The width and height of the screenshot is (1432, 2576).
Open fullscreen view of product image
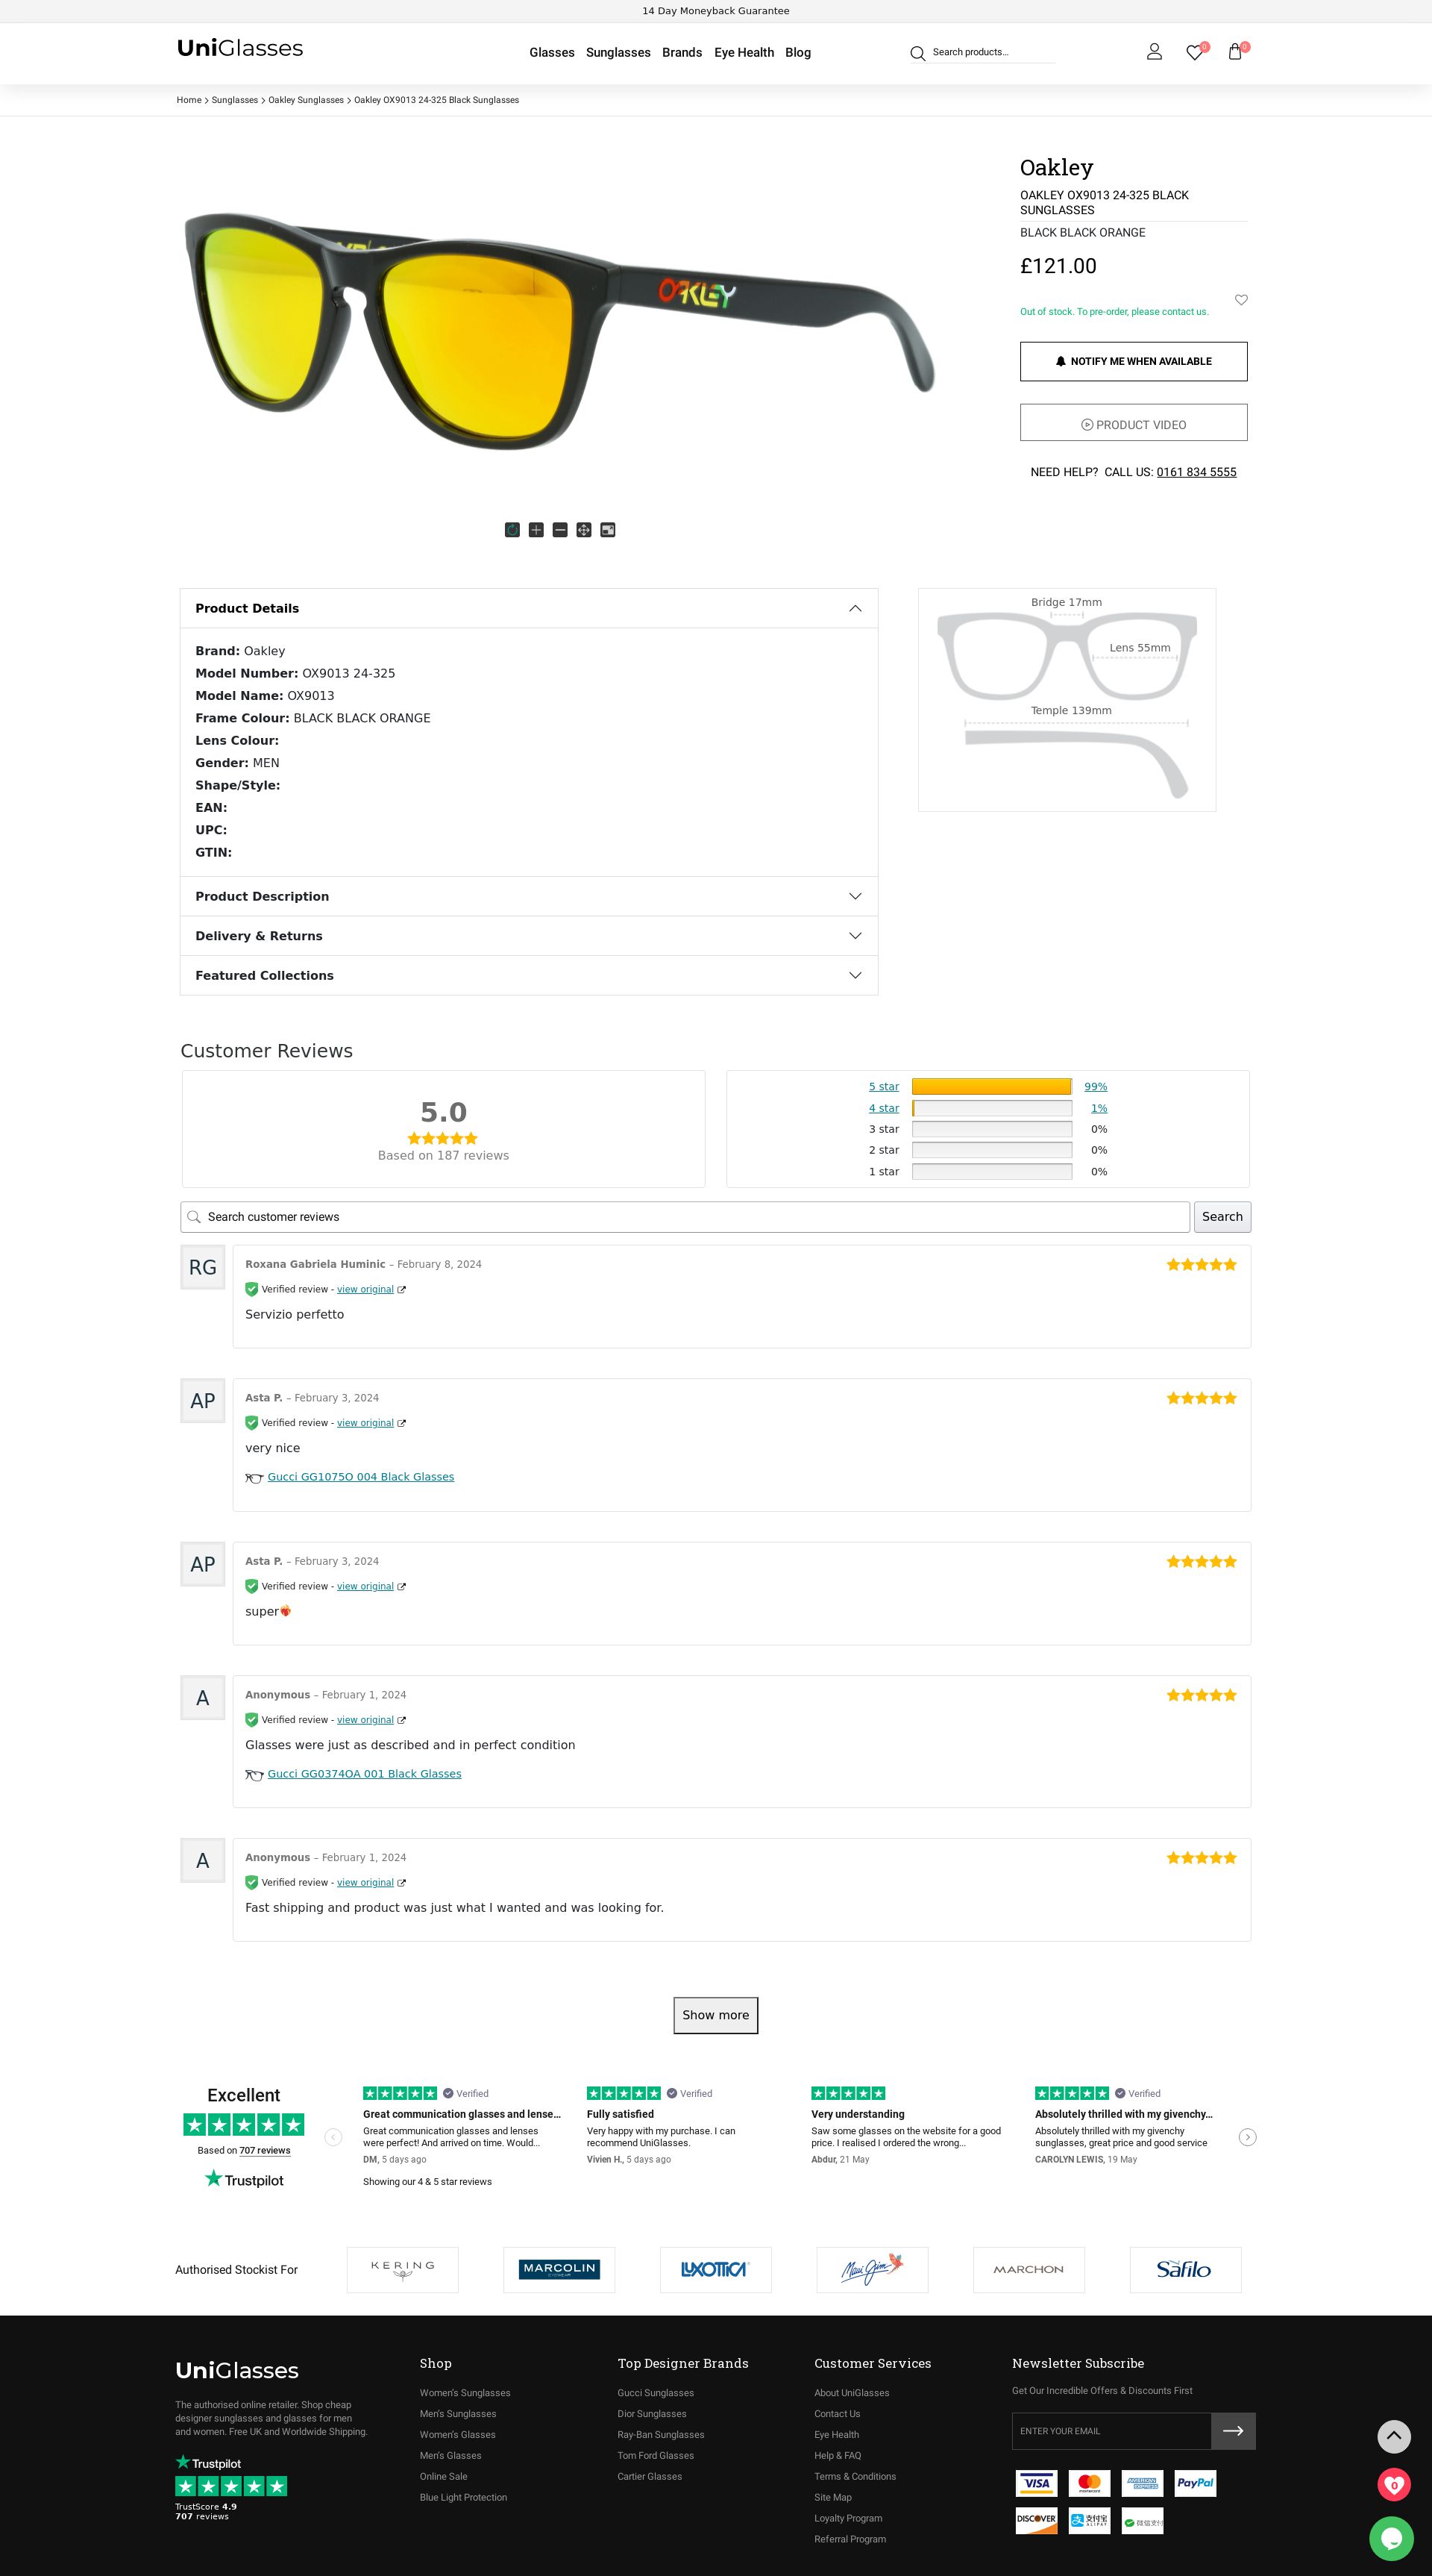pyautogui.click(x=608, y=530)
